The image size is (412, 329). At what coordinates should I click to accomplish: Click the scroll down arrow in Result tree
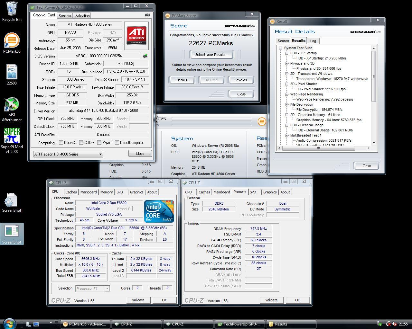tap(374, 143)
